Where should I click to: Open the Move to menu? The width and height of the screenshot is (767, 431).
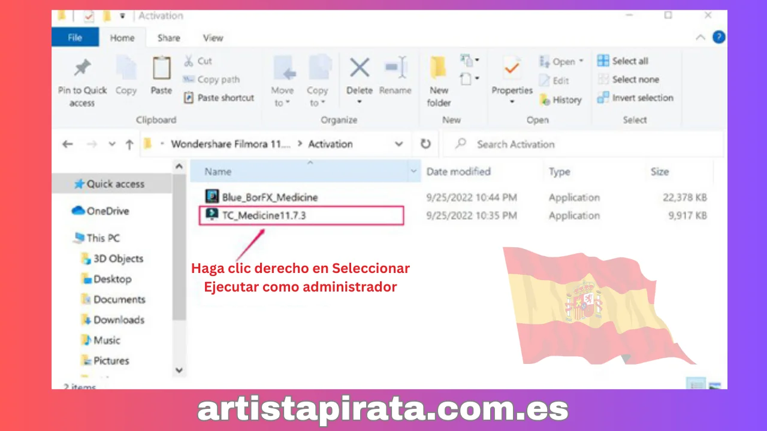pyautogui.click(x=282, y=81)
